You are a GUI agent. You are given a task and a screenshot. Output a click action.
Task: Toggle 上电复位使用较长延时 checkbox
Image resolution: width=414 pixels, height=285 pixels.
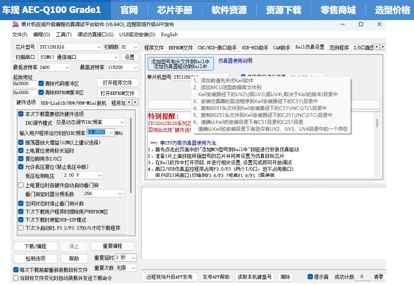click(x=21, y=150)
